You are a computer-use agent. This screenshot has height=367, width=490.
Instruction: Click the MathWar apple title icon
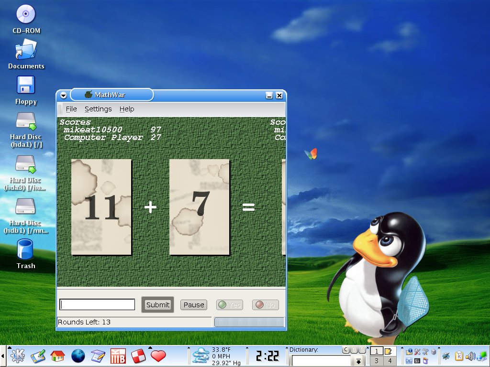point(89,94)
